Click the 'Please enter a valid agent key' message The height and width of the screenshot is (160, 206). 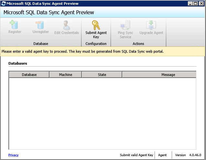click(82, 51)
